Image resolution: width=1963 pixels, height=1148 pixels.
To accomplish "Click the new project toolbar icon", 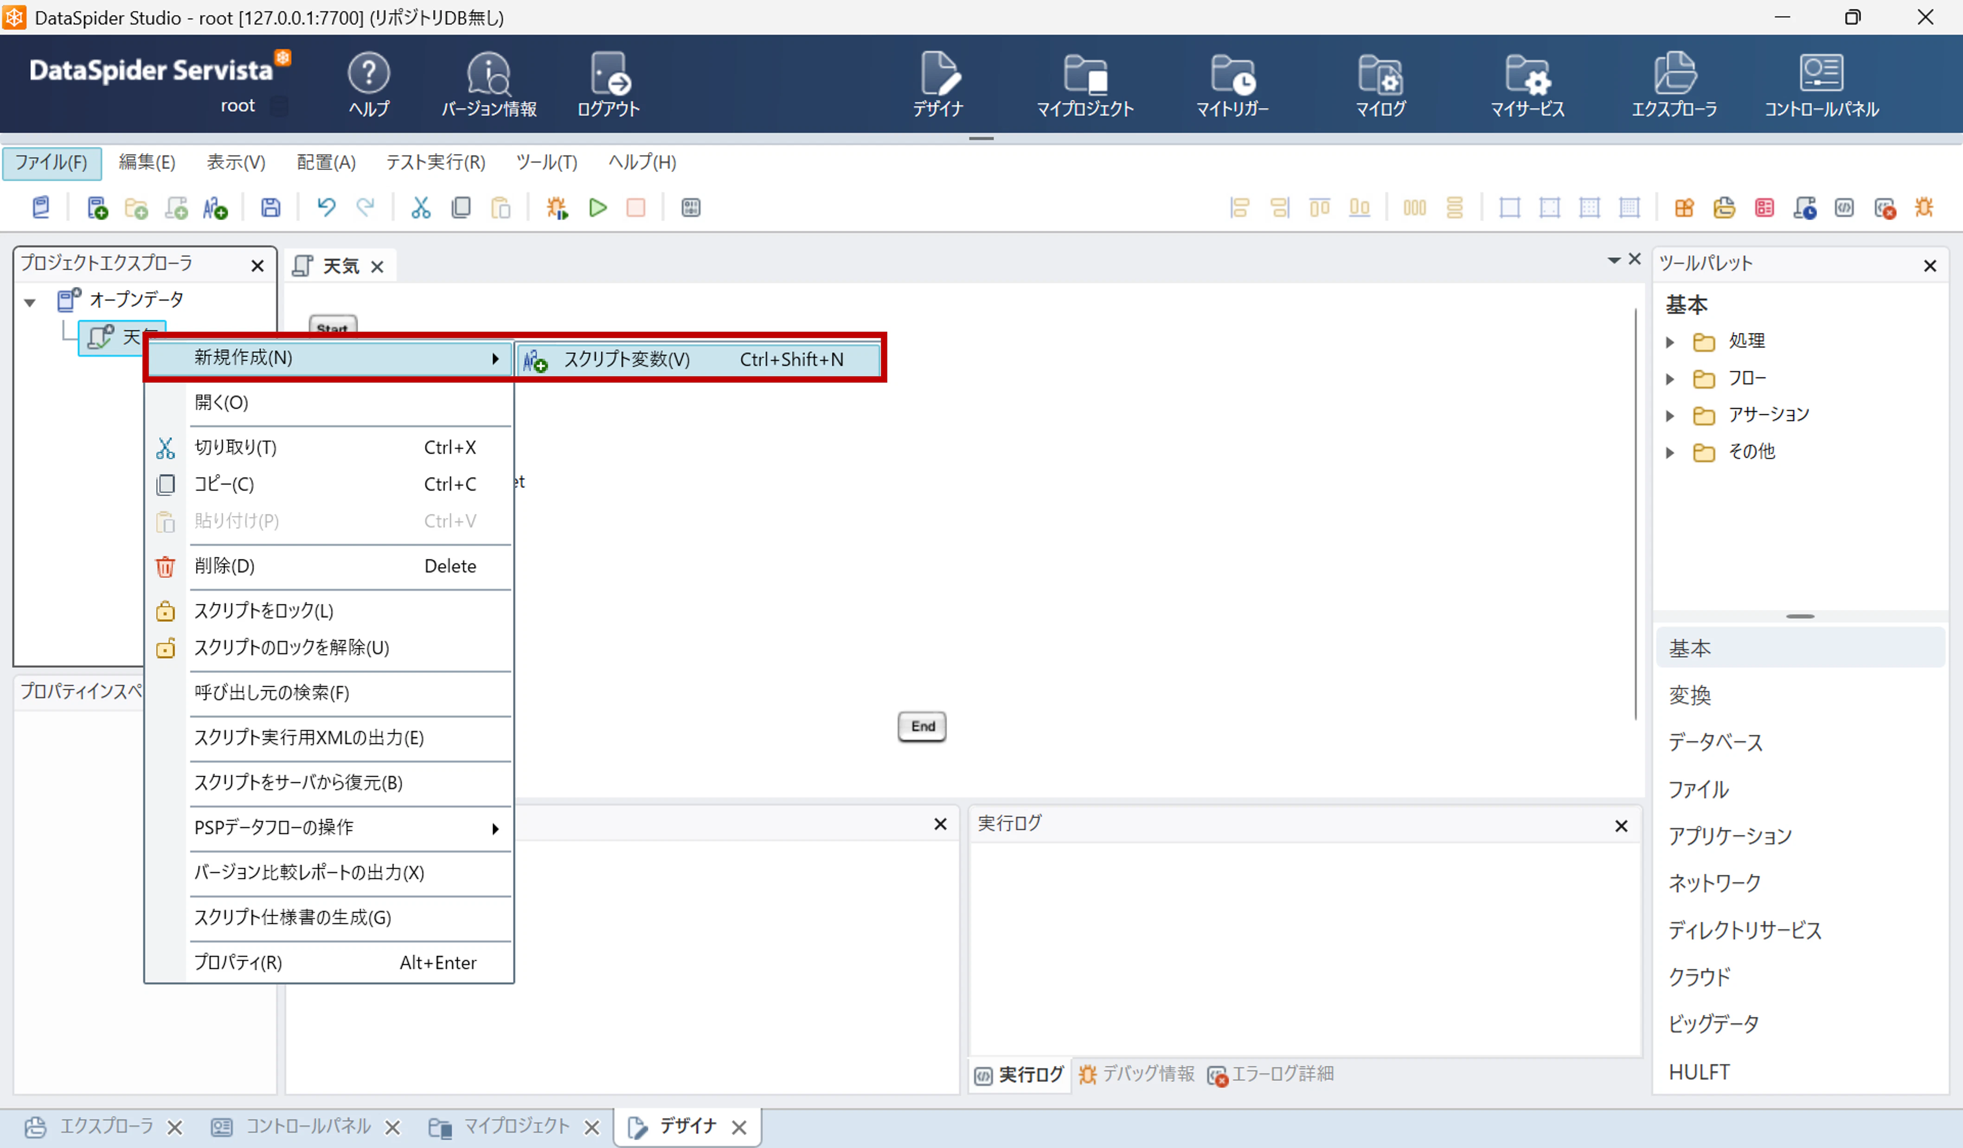I will point(97,208).
